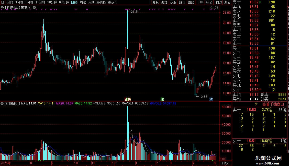
Task: Select the 5分钟 period tab
Action: point(29,2)
